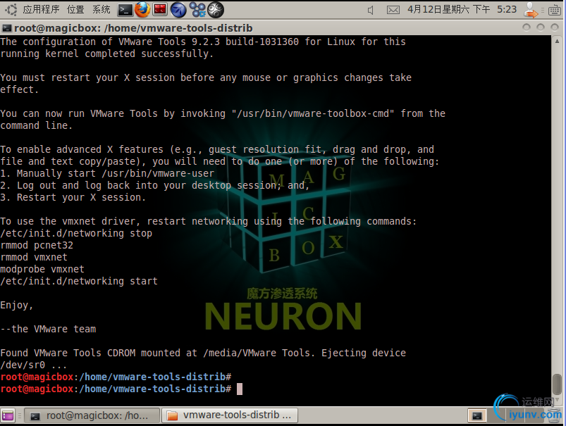Click the line "3. Restart your X session."

[73, 197]
